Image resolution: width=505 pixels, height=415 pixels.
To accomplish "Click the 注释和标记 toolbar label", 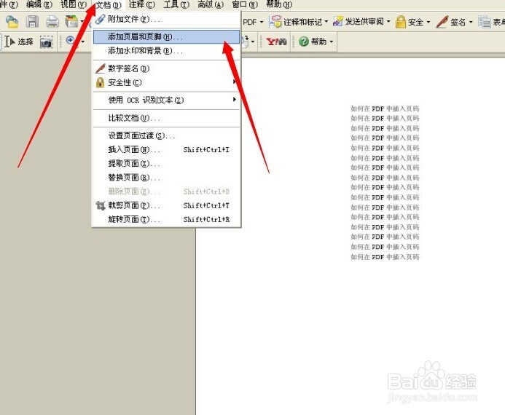I will tap(302, 22).
